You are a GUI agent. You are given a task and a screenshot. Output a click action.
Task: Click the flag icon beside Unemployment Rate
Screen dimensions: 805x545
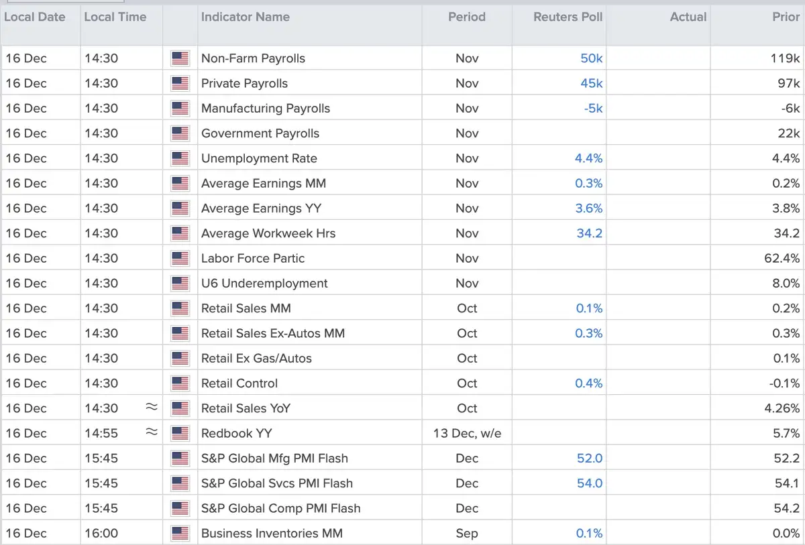tap(180, 158)
